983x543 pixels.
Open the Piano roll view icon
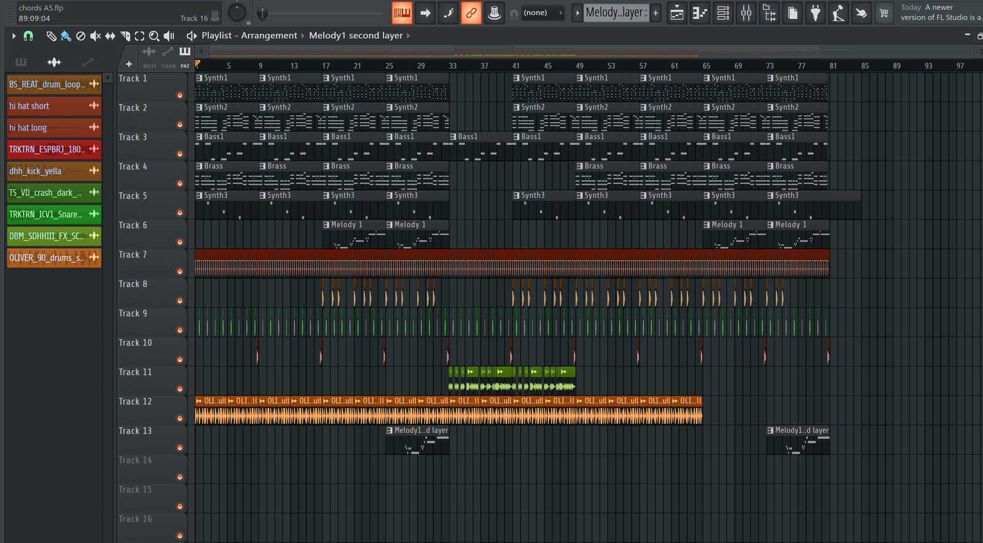tap(700, 12)
